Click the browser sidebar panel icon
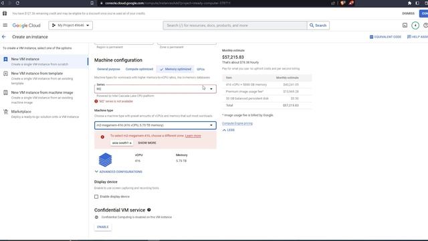Screen dimensions: 428x241 click(x=417, y=3)
